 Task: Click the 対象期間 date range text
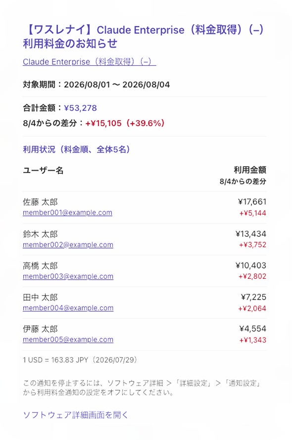97,85
